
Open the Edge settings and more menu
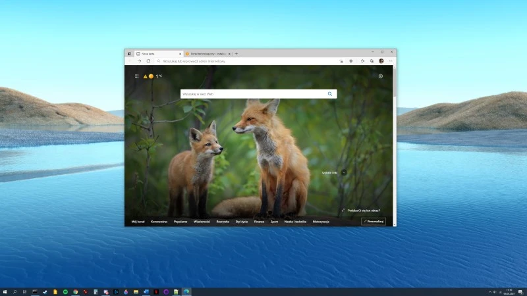pos(391,61)
